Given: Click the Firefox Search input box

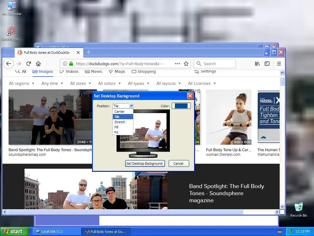Looking at the screenshot, I should click(215, 64).
